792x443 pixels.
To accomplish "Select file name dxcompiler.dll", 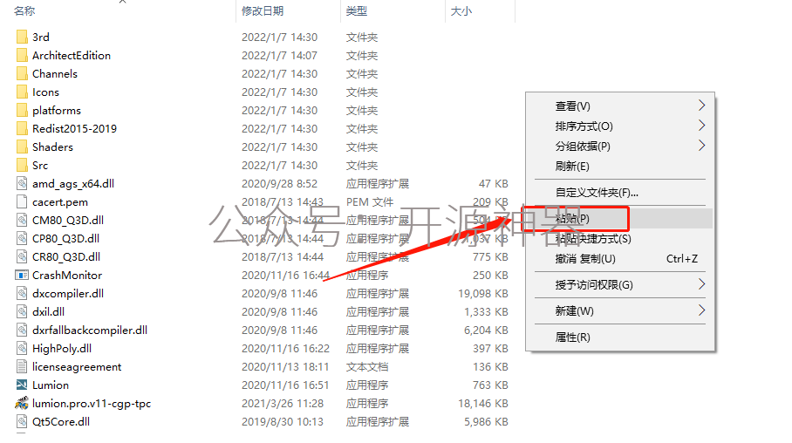I will (68, 294).
